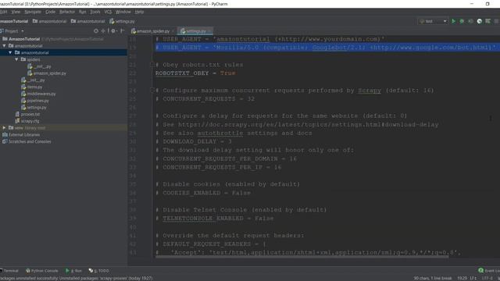Collapse the highlighted amazontutorial subfolder
This screenshot has height=281, width=500.
tap(10, 52)
